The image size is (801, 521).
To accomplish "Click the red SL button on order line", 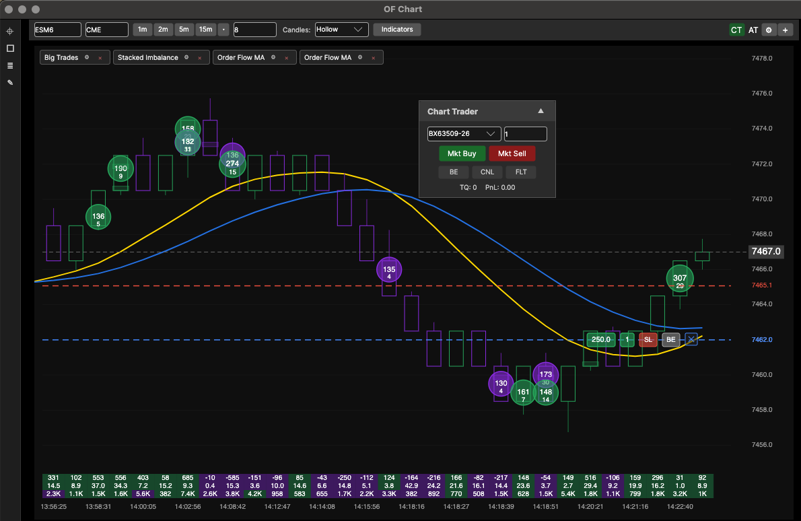I will click(x=648, y=339).
